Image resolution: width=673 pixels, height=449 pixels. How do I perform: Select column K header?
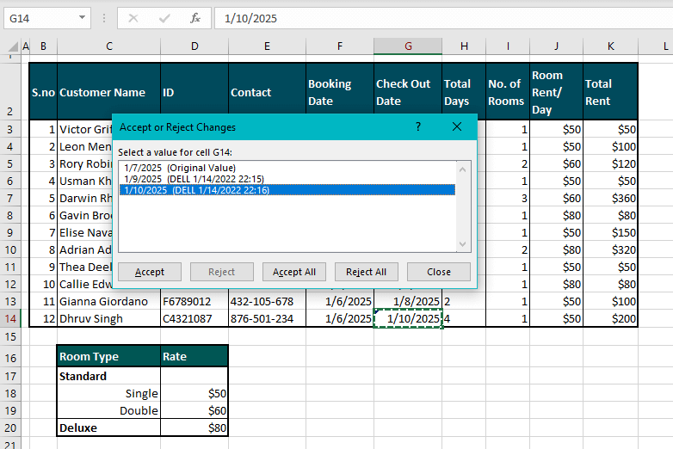click(610, 46)
